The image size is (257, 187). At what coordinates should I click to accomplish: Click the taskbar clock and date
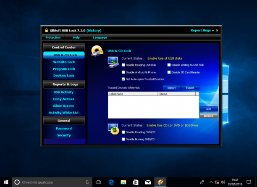click(x=235, y=182)
